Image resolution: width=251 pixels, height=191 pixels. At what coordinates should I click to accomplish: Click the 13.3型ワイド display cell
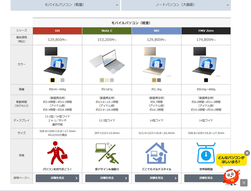click(x=107, y=121)
